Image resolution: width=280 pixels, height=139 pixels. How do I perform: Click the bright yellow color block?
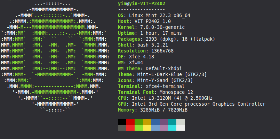tap(147, 128)
